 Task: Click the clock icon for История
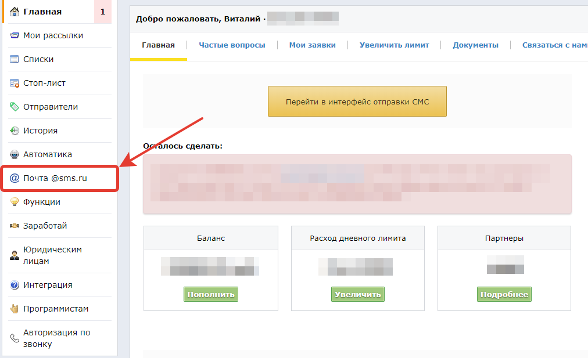15,131
